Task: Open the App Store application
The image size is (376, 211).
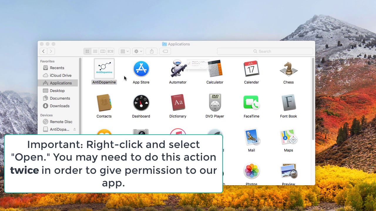Action: [x=141, y=69]
